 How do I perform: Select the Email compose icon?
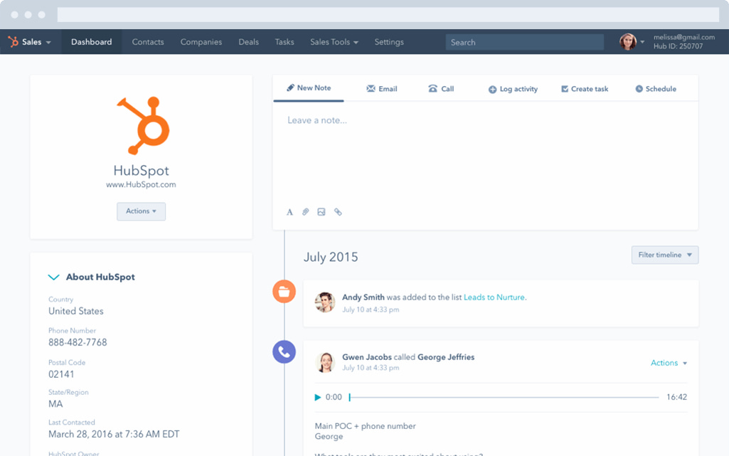371,88
